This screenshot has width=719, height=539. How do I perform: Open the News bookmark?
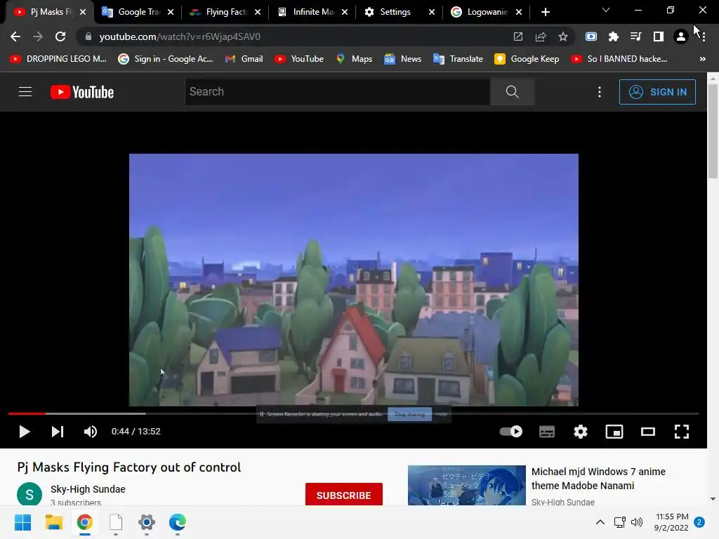(402, 59)
